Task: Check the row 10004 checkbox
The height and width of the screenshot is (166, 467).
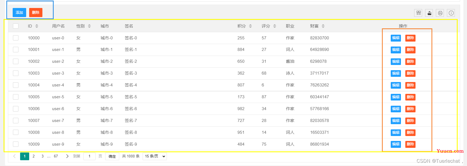Action: pyautogui.click(x=16, y=85)
